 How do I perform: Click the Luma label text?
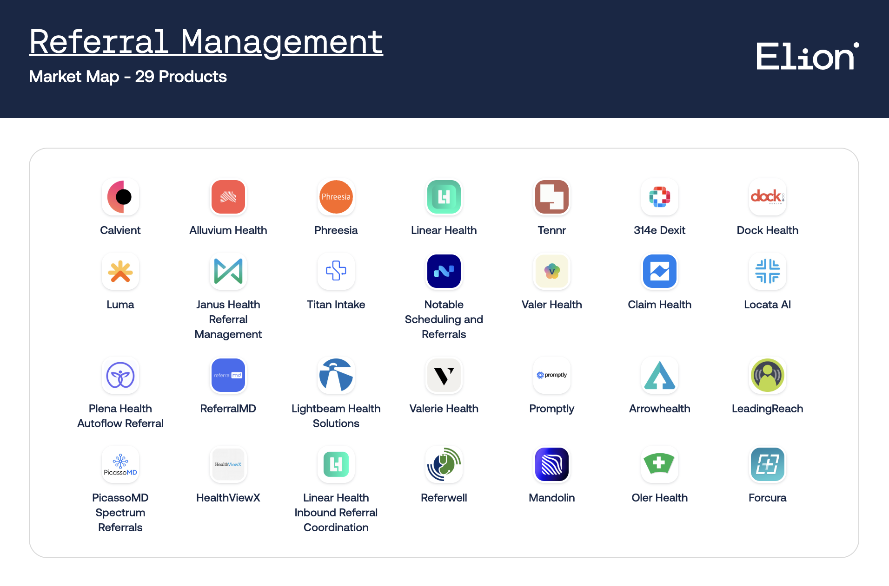point(120,305)
